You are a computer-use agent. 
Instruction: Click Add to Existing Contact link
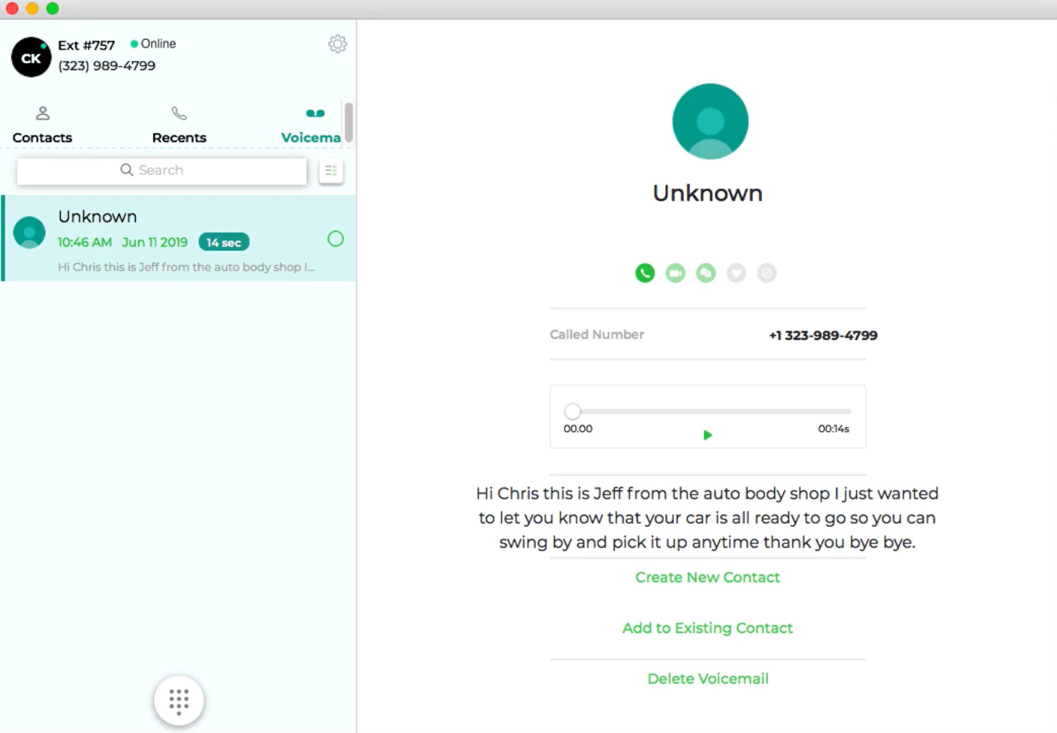pyautogui.click(x=707, y=628)
